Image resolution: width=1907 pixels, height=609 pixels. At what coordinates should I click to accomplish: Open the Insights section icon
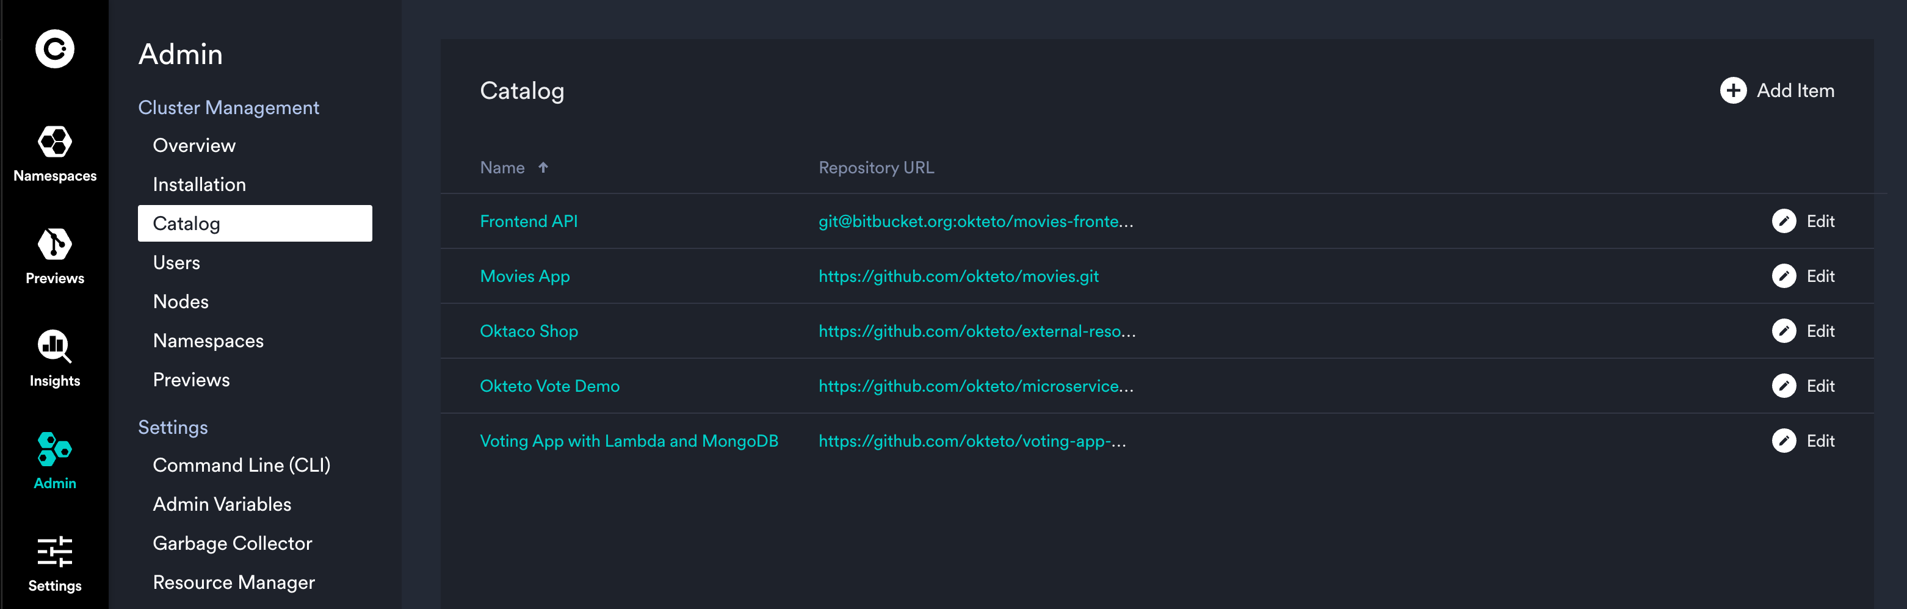tap(55, 347)
